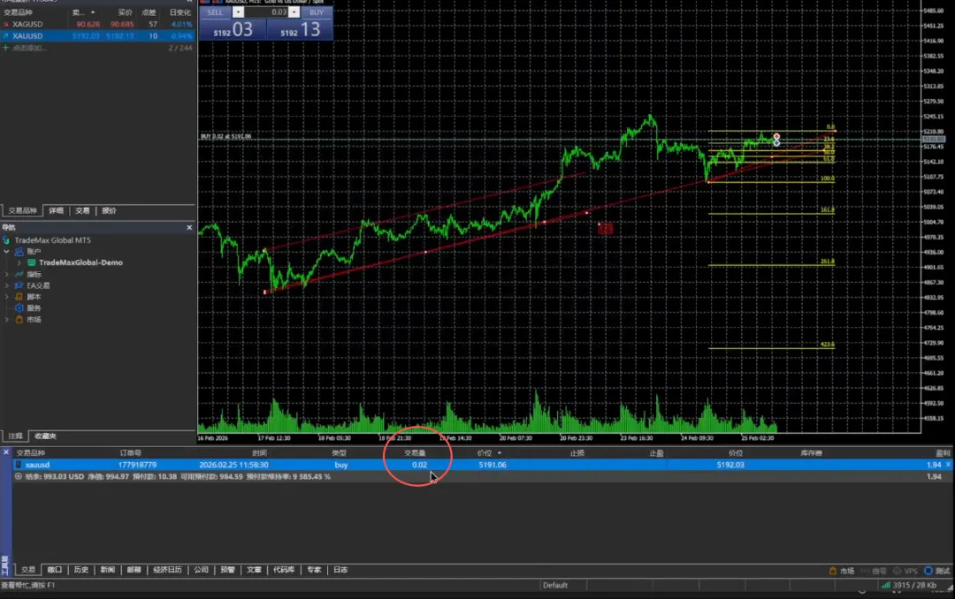Close the Navigator (导航) panel
Viewport: 955px width, 599px height.
(189, 227)
